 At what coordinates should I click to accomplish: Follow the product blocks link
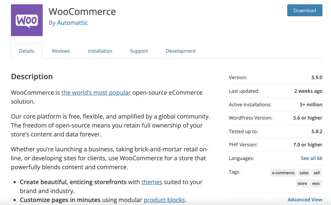coord(164,200)
